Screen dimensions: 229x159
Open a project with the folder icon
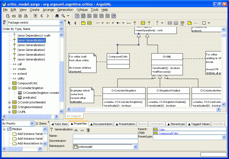pos(14,16)
